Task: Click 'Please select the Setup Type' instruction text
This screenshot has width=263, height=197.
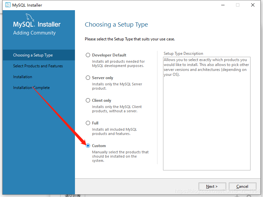Action: tap(130, 39)
